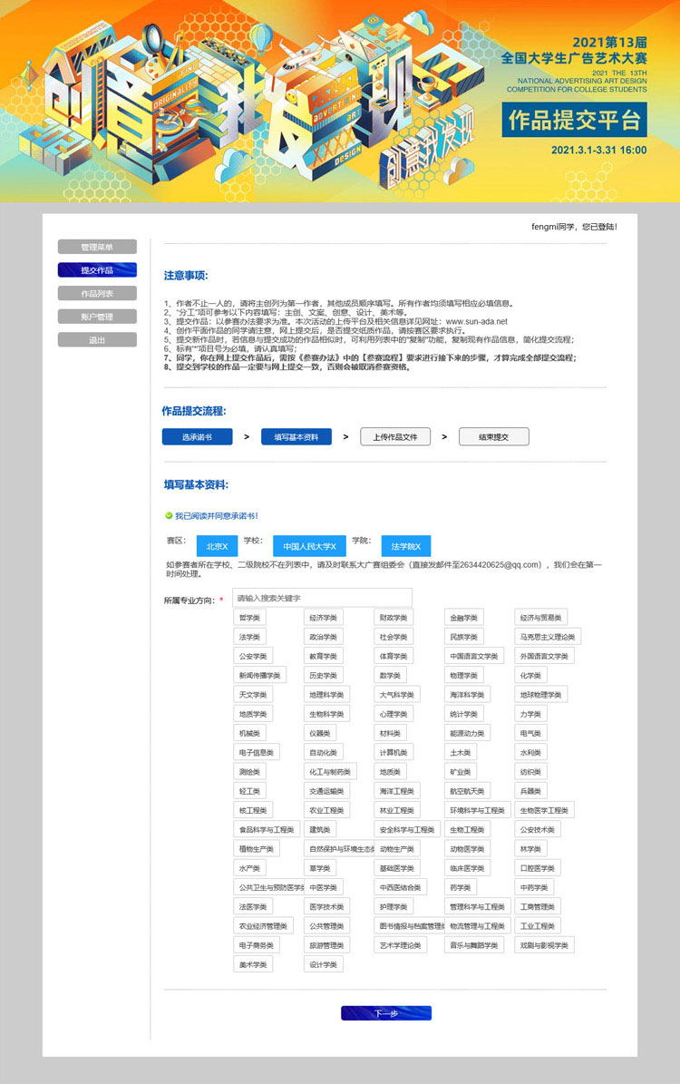Choose the 经济学类 major tag
The height and width of the screenshot is (1084, 680).
click(324, 618)
